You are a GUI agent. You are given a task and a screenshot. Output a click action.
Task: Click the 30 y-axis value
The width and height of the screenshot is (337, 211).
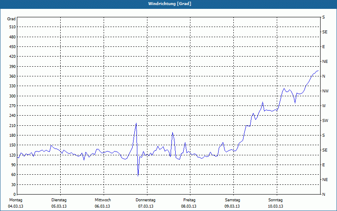click(13, 184)
